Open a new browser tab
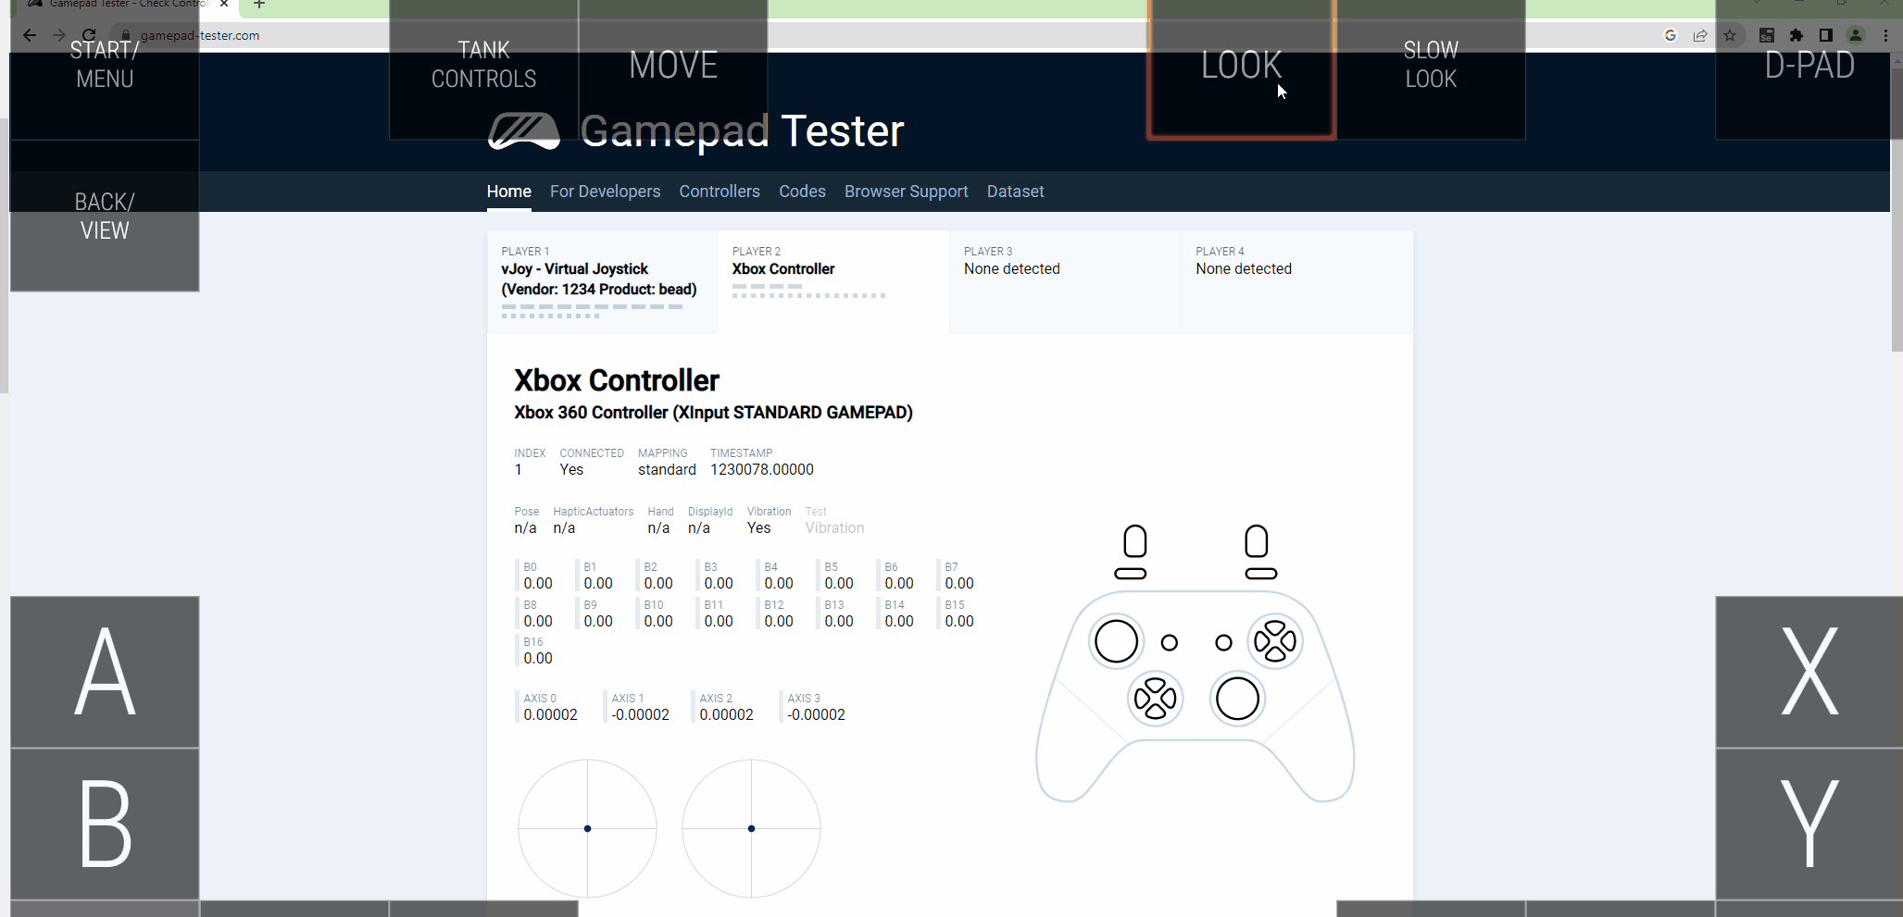This screenshot has width=1903, height=917. pyautogui.click(x=259, y=4)
